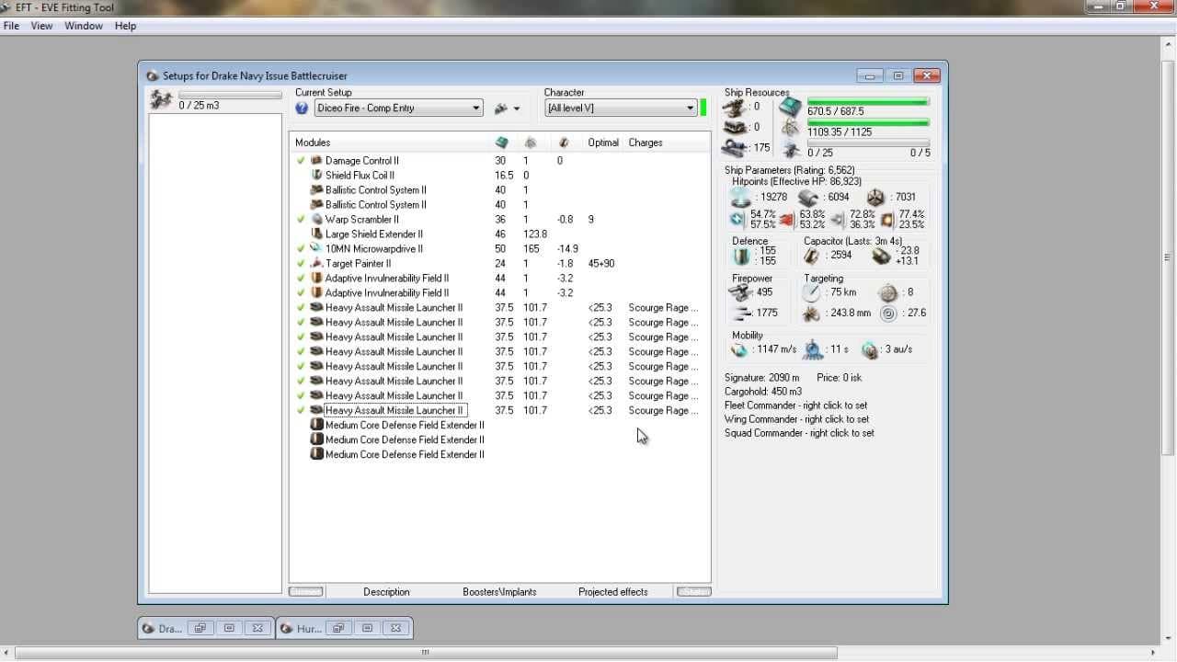Click the CPU column header icon

502,143
